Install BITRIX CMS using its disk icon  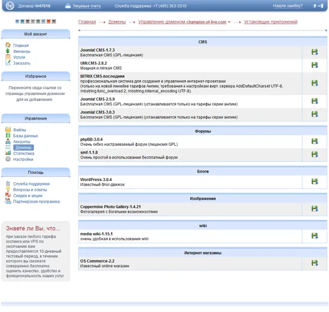(x=314, y=83)
